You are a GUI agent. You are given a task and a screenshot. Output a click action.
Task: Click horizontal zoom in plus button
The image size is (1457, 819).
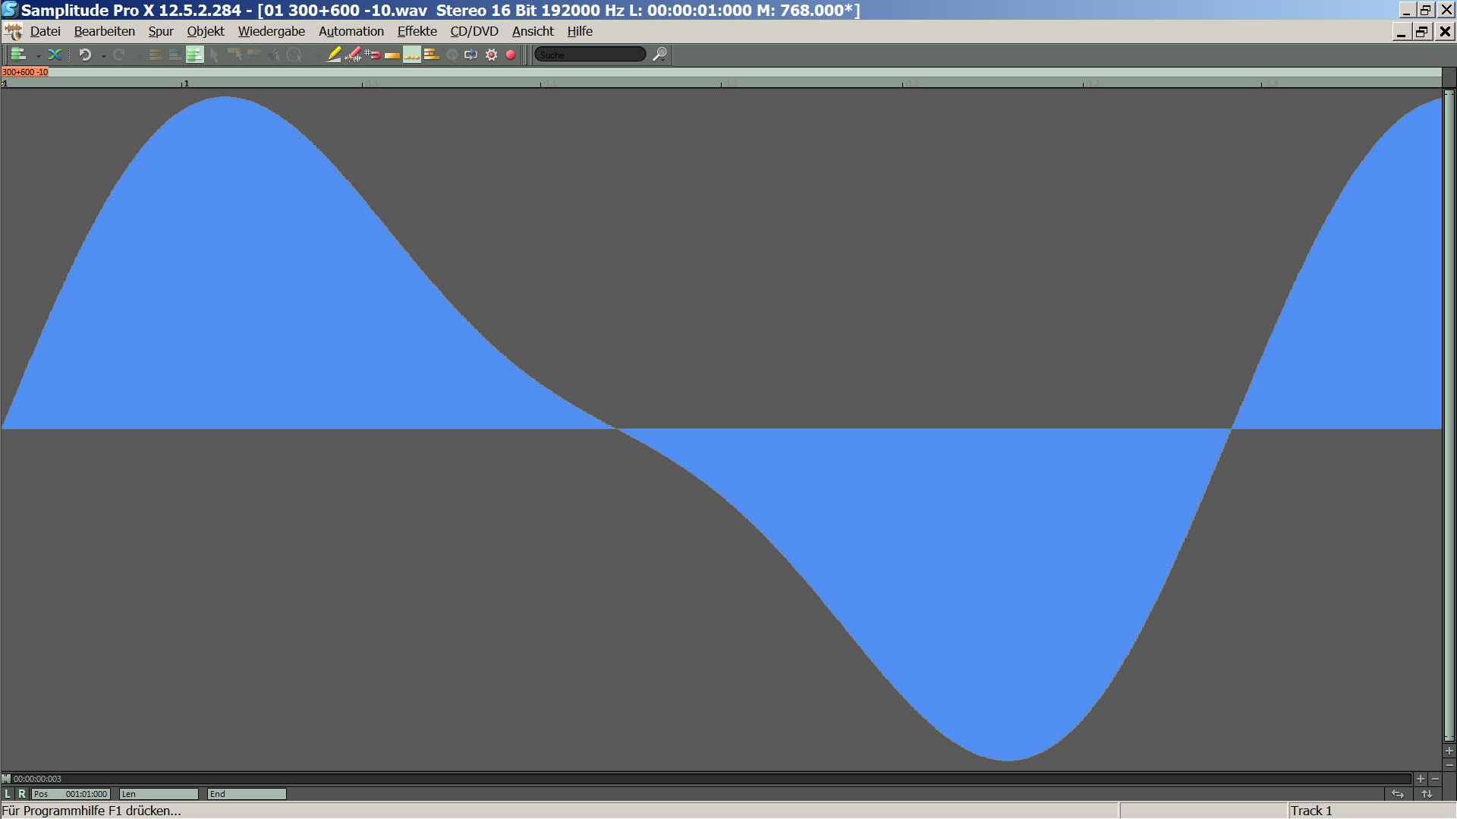(1420, 779)
